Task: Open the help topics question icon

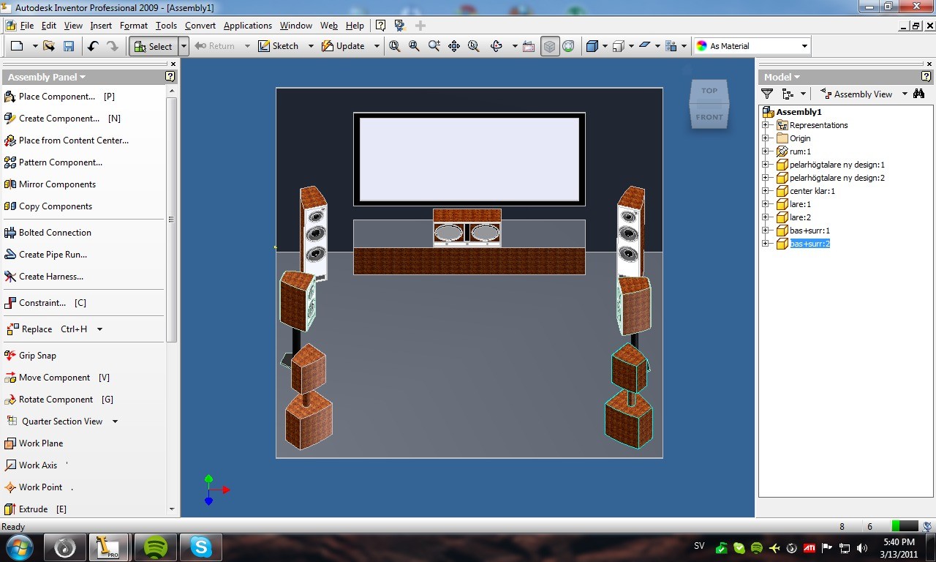Action: tap(380, 25)
